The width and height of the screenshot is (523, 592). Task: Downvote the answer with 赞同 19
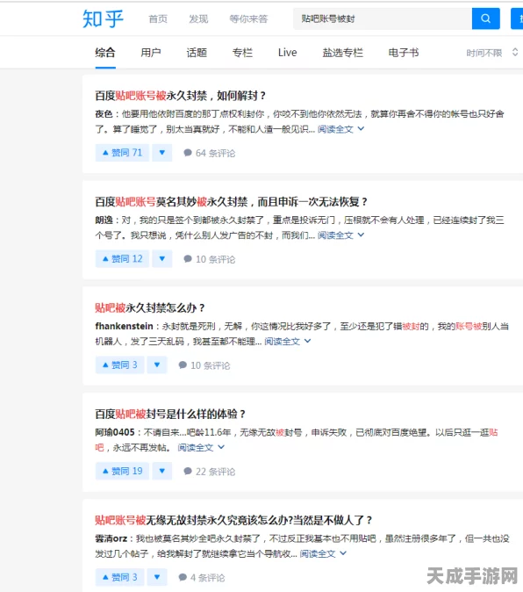[162, 471]
